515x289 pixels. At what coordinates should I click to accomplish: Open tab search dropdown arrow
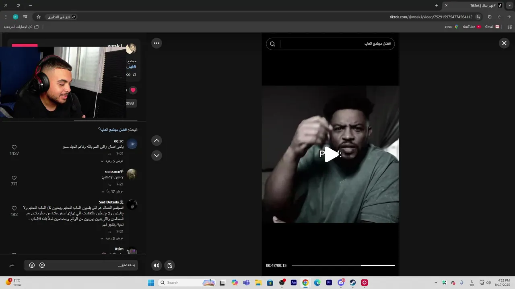click(x=509, y=6)
